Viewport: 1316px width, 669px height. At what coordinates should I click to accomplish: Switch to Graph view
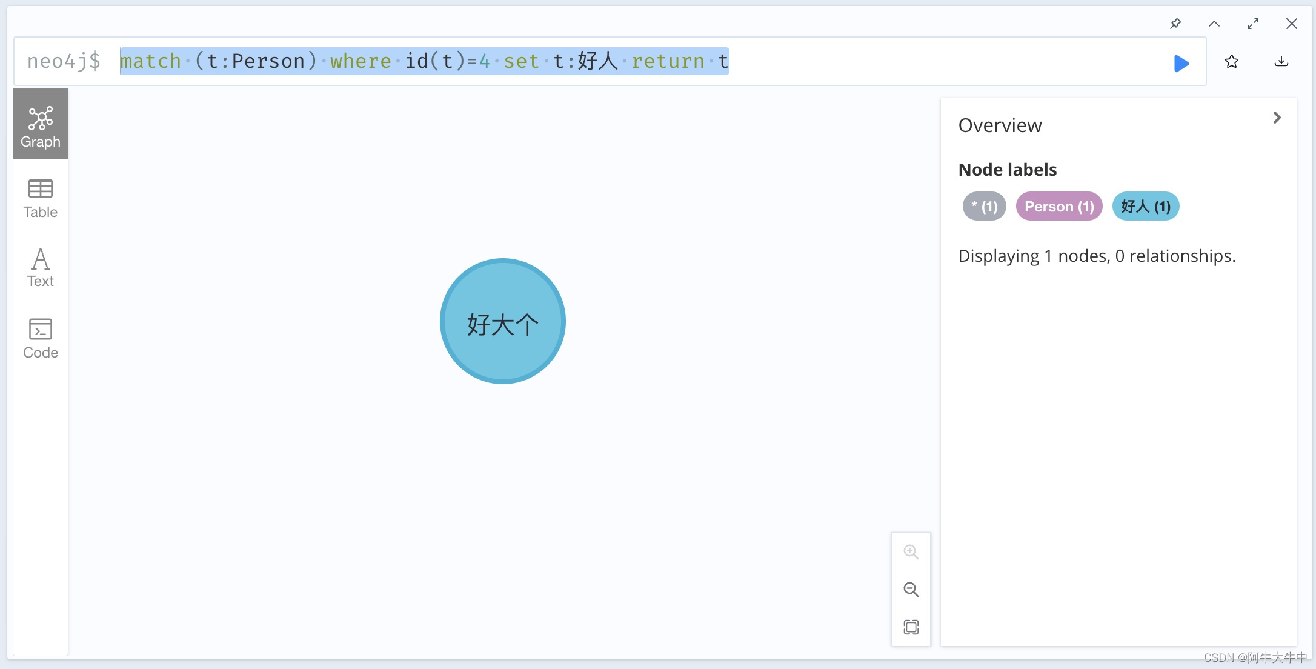click(41, 124)
